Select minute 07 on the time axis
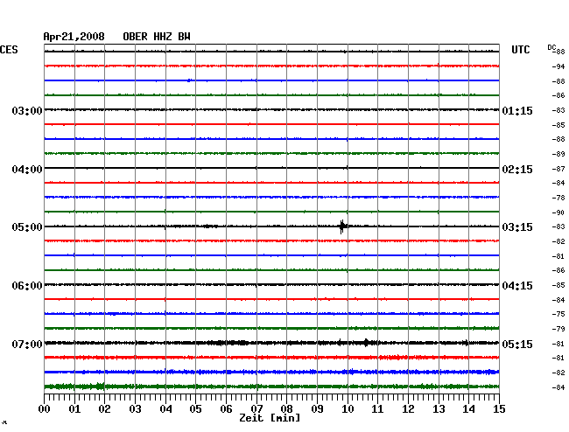This screenshot has width=569, height=432. [256, 408]
